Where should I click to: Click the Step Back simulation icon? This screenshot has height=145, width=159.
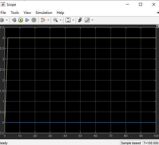coord(14,20)
